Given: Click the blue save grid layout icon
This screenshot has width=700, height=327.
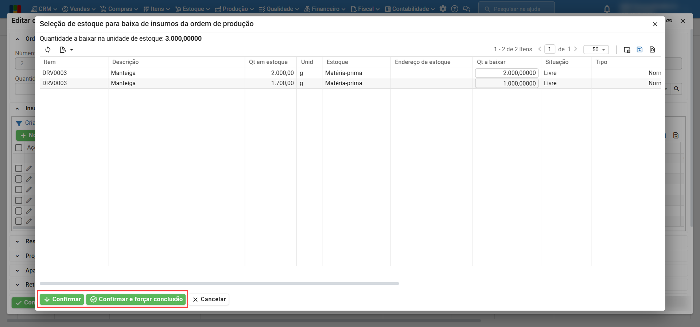Looking at the screenshot, I should pos(639,49).
